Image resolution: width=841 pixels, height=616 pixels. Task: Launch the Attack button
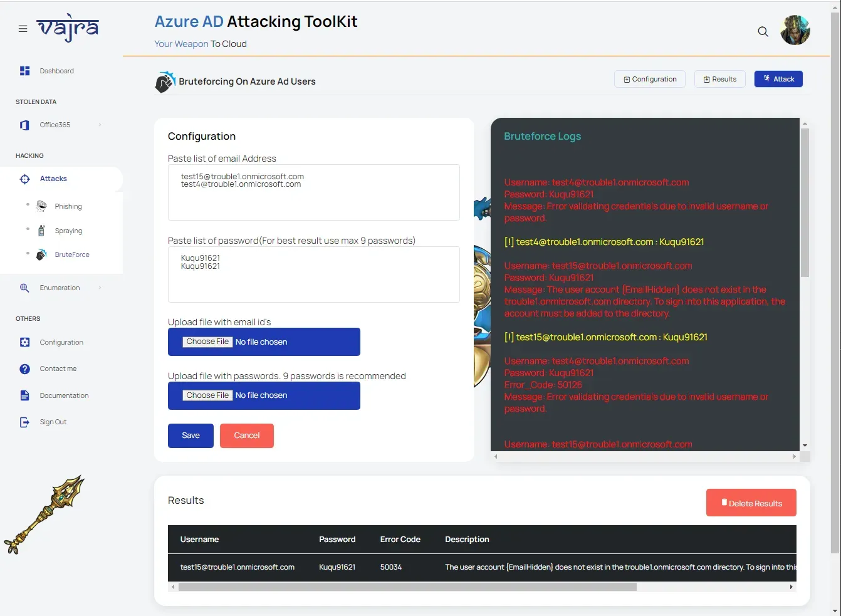tap(778, 79)
